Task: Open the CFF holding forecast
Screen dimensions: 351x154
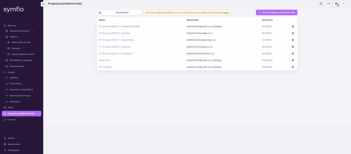Action: click(105, 67)
